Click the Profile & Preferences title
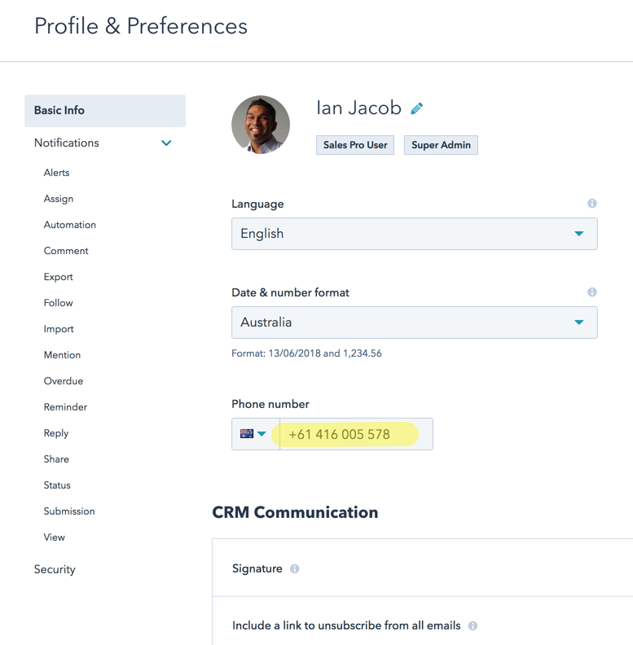633x645 pixels. coord(141,26)
